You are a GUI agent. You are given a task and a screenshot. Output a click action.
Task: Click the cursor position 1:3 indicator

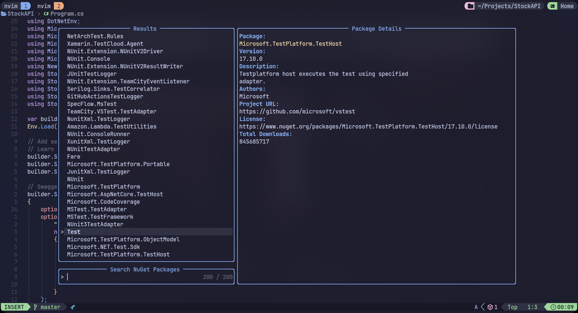(x=532, y=307)
